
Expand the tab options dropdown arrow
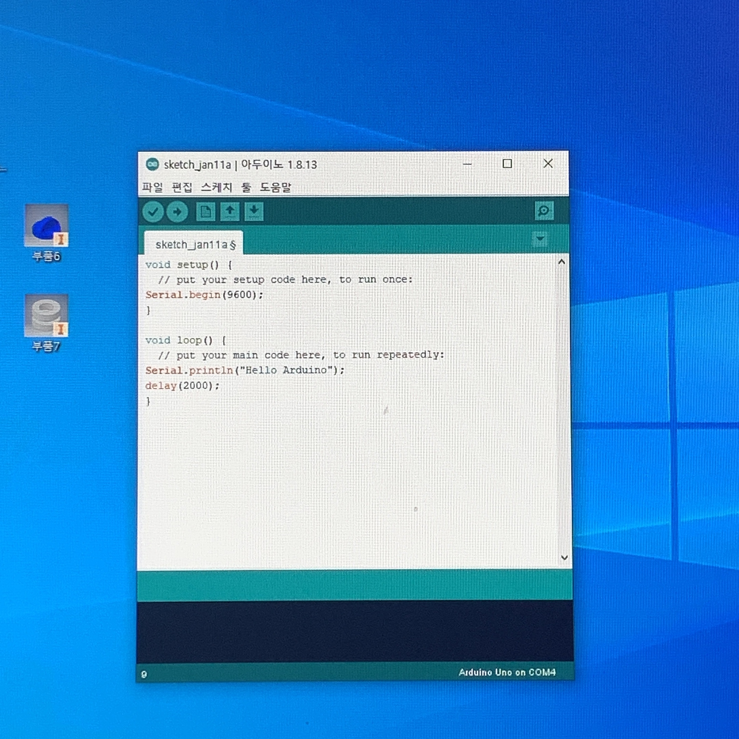pos(540,239)
